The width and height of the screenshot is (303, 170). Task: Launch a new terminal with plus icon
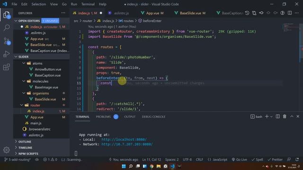pyautogui.click(x=267, y=117)
